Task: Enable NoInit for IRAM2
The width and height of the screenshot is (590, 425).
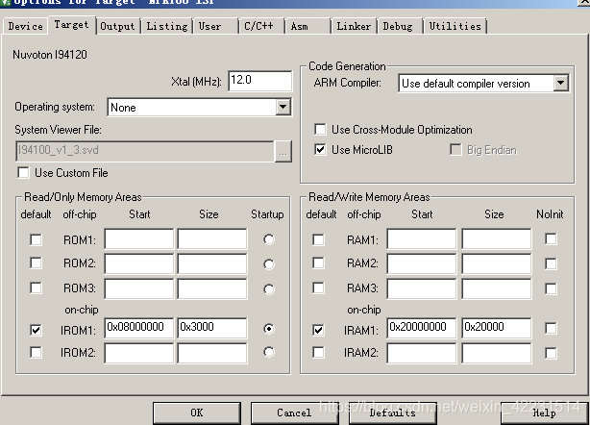Action: tap(551, 353)
